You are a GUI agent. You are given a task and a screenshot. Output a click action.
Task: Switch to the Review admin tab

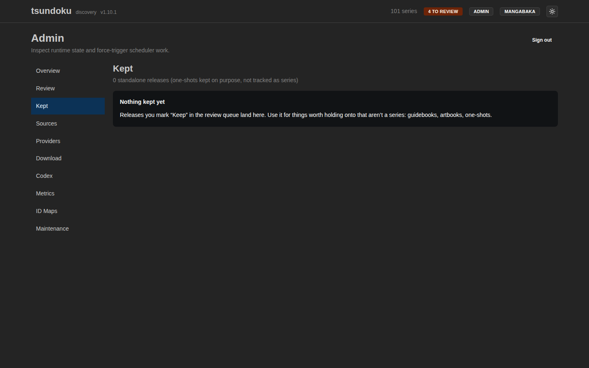tap(68, 88)
